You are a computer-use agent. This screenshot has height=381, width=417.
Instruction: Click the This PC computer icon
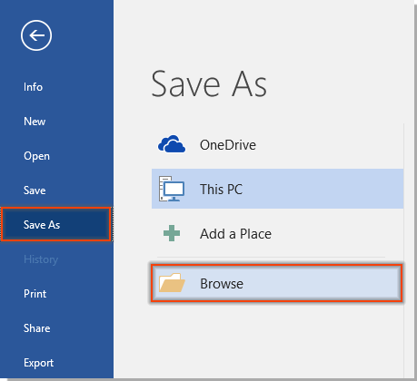pos(172,189)
